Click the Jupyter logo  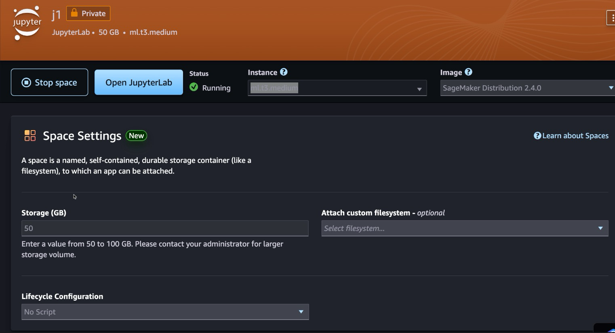click(x=27, y=23)
